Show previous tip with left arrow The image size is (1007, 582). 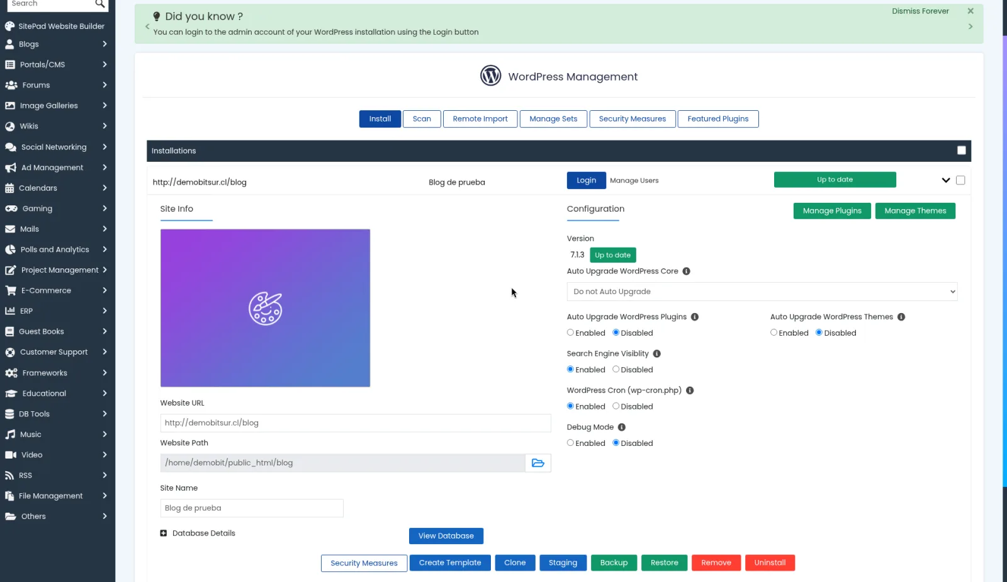pyautogui.click(x=147, y=26)
